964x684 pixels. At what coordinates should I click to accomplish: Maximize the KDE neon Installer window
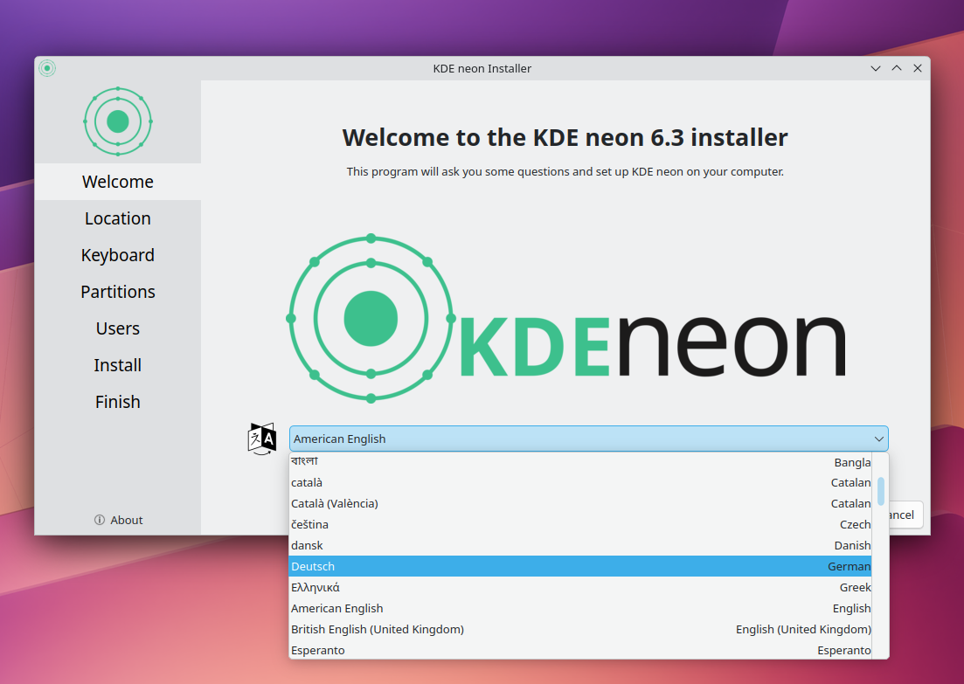(x=897, y=68)
